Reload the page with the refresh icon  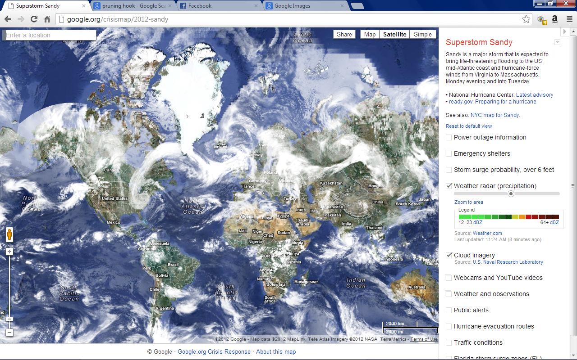34,19
